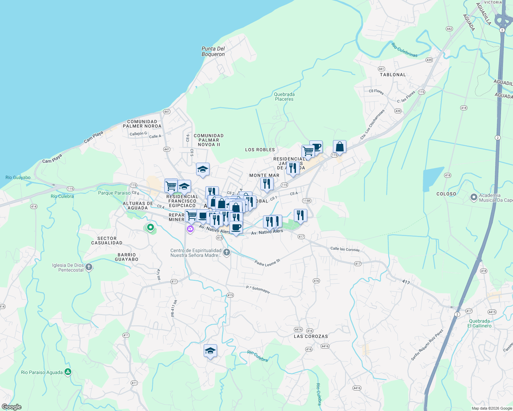Click the coffee cup marker on Av. Nativo Alers
Viewport: 513px width, 411px height.
click(236, 227)
